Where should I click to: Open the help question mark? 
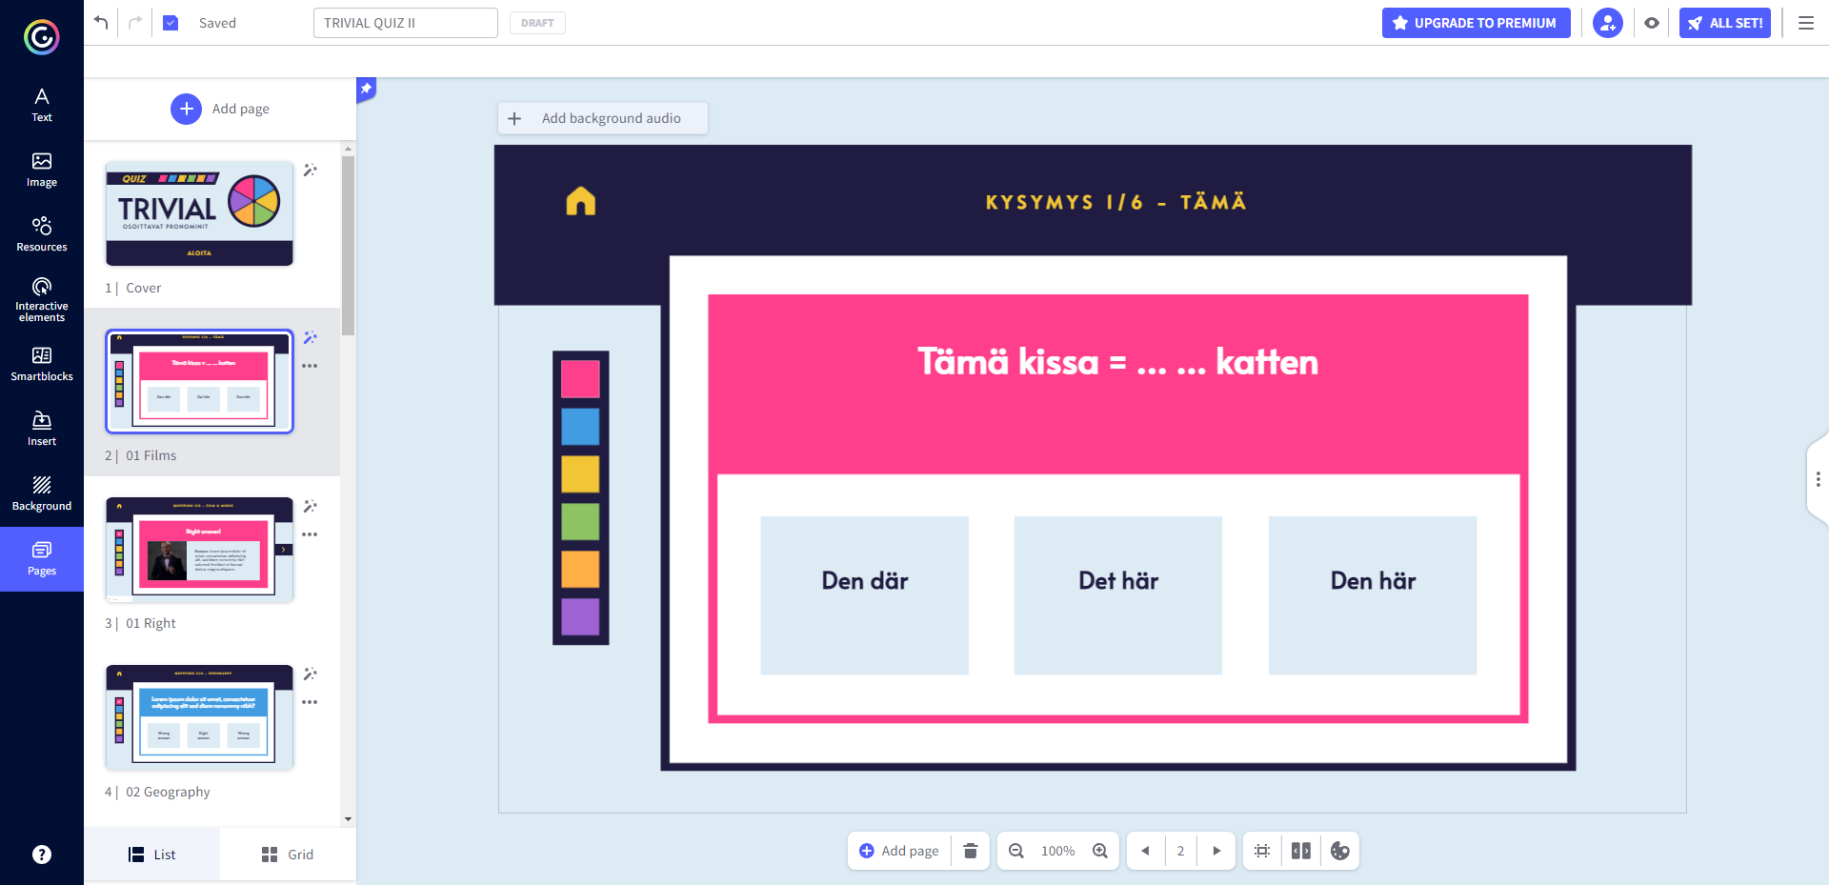[x=42, y=855]
